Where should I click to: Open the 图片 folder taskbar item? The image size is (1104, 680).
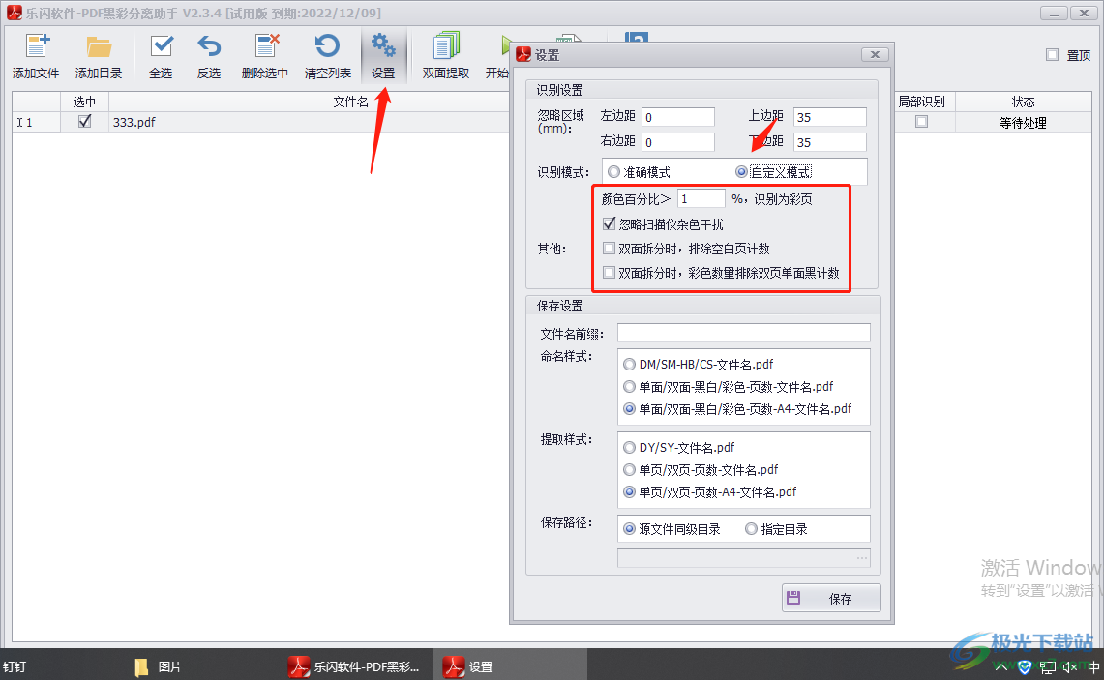tap(159, 666)
